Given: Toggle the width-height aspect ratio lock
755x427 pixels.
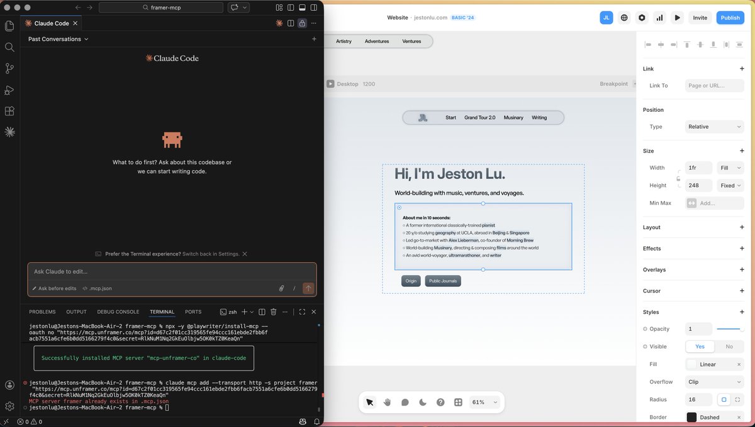Looking at the screenshot, I should click(x=678, y=179).
